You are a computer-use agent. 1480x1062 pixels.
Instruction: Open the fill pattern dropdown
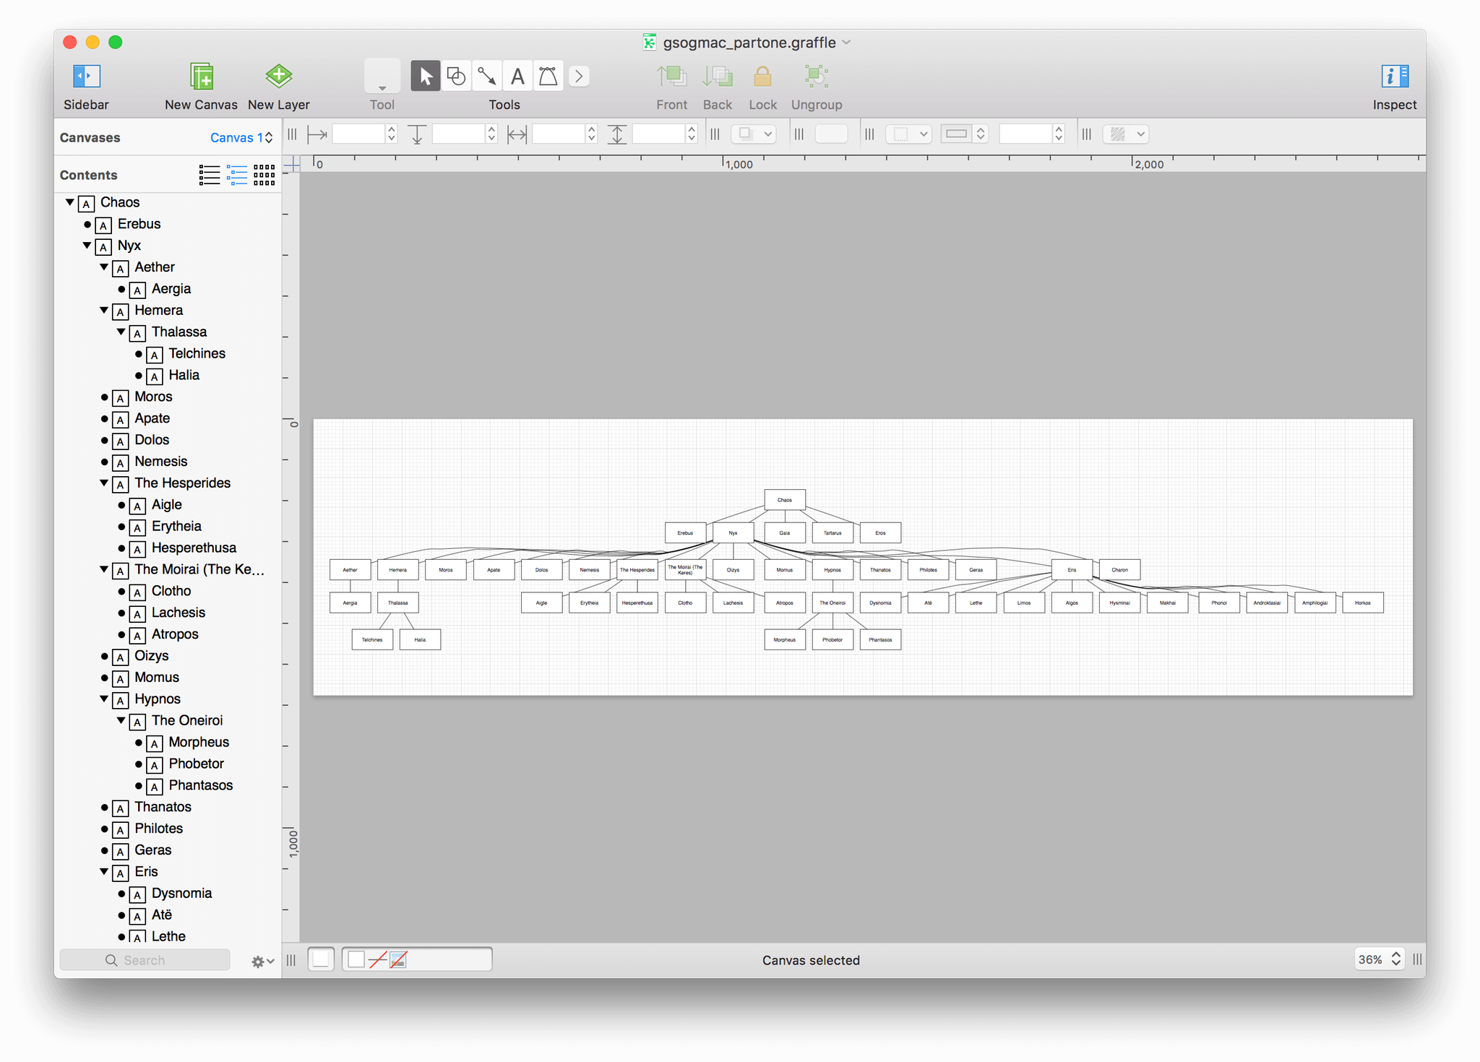click(x=1125, y=134)
